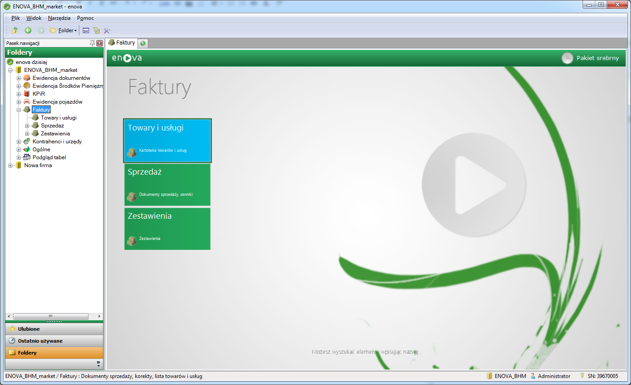Click the Nowa firma database cylinder icon
Image resolution: width=631 pixels, height=385 pixels.
19,165
